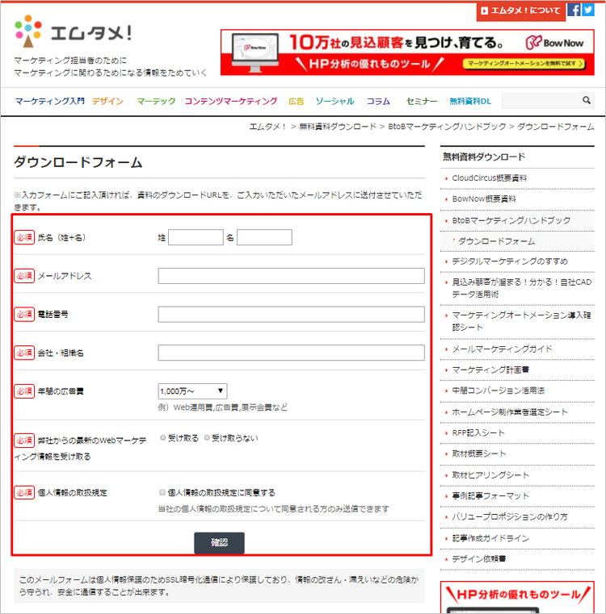Click the search magnifier icon

[587, 101]
